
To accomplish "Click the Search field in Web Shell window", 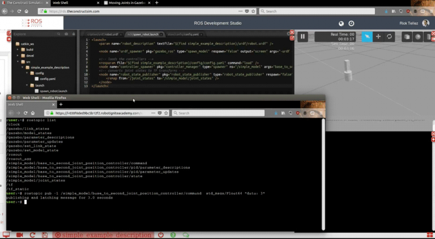I will pyautogui.click(x=218, y=113).
